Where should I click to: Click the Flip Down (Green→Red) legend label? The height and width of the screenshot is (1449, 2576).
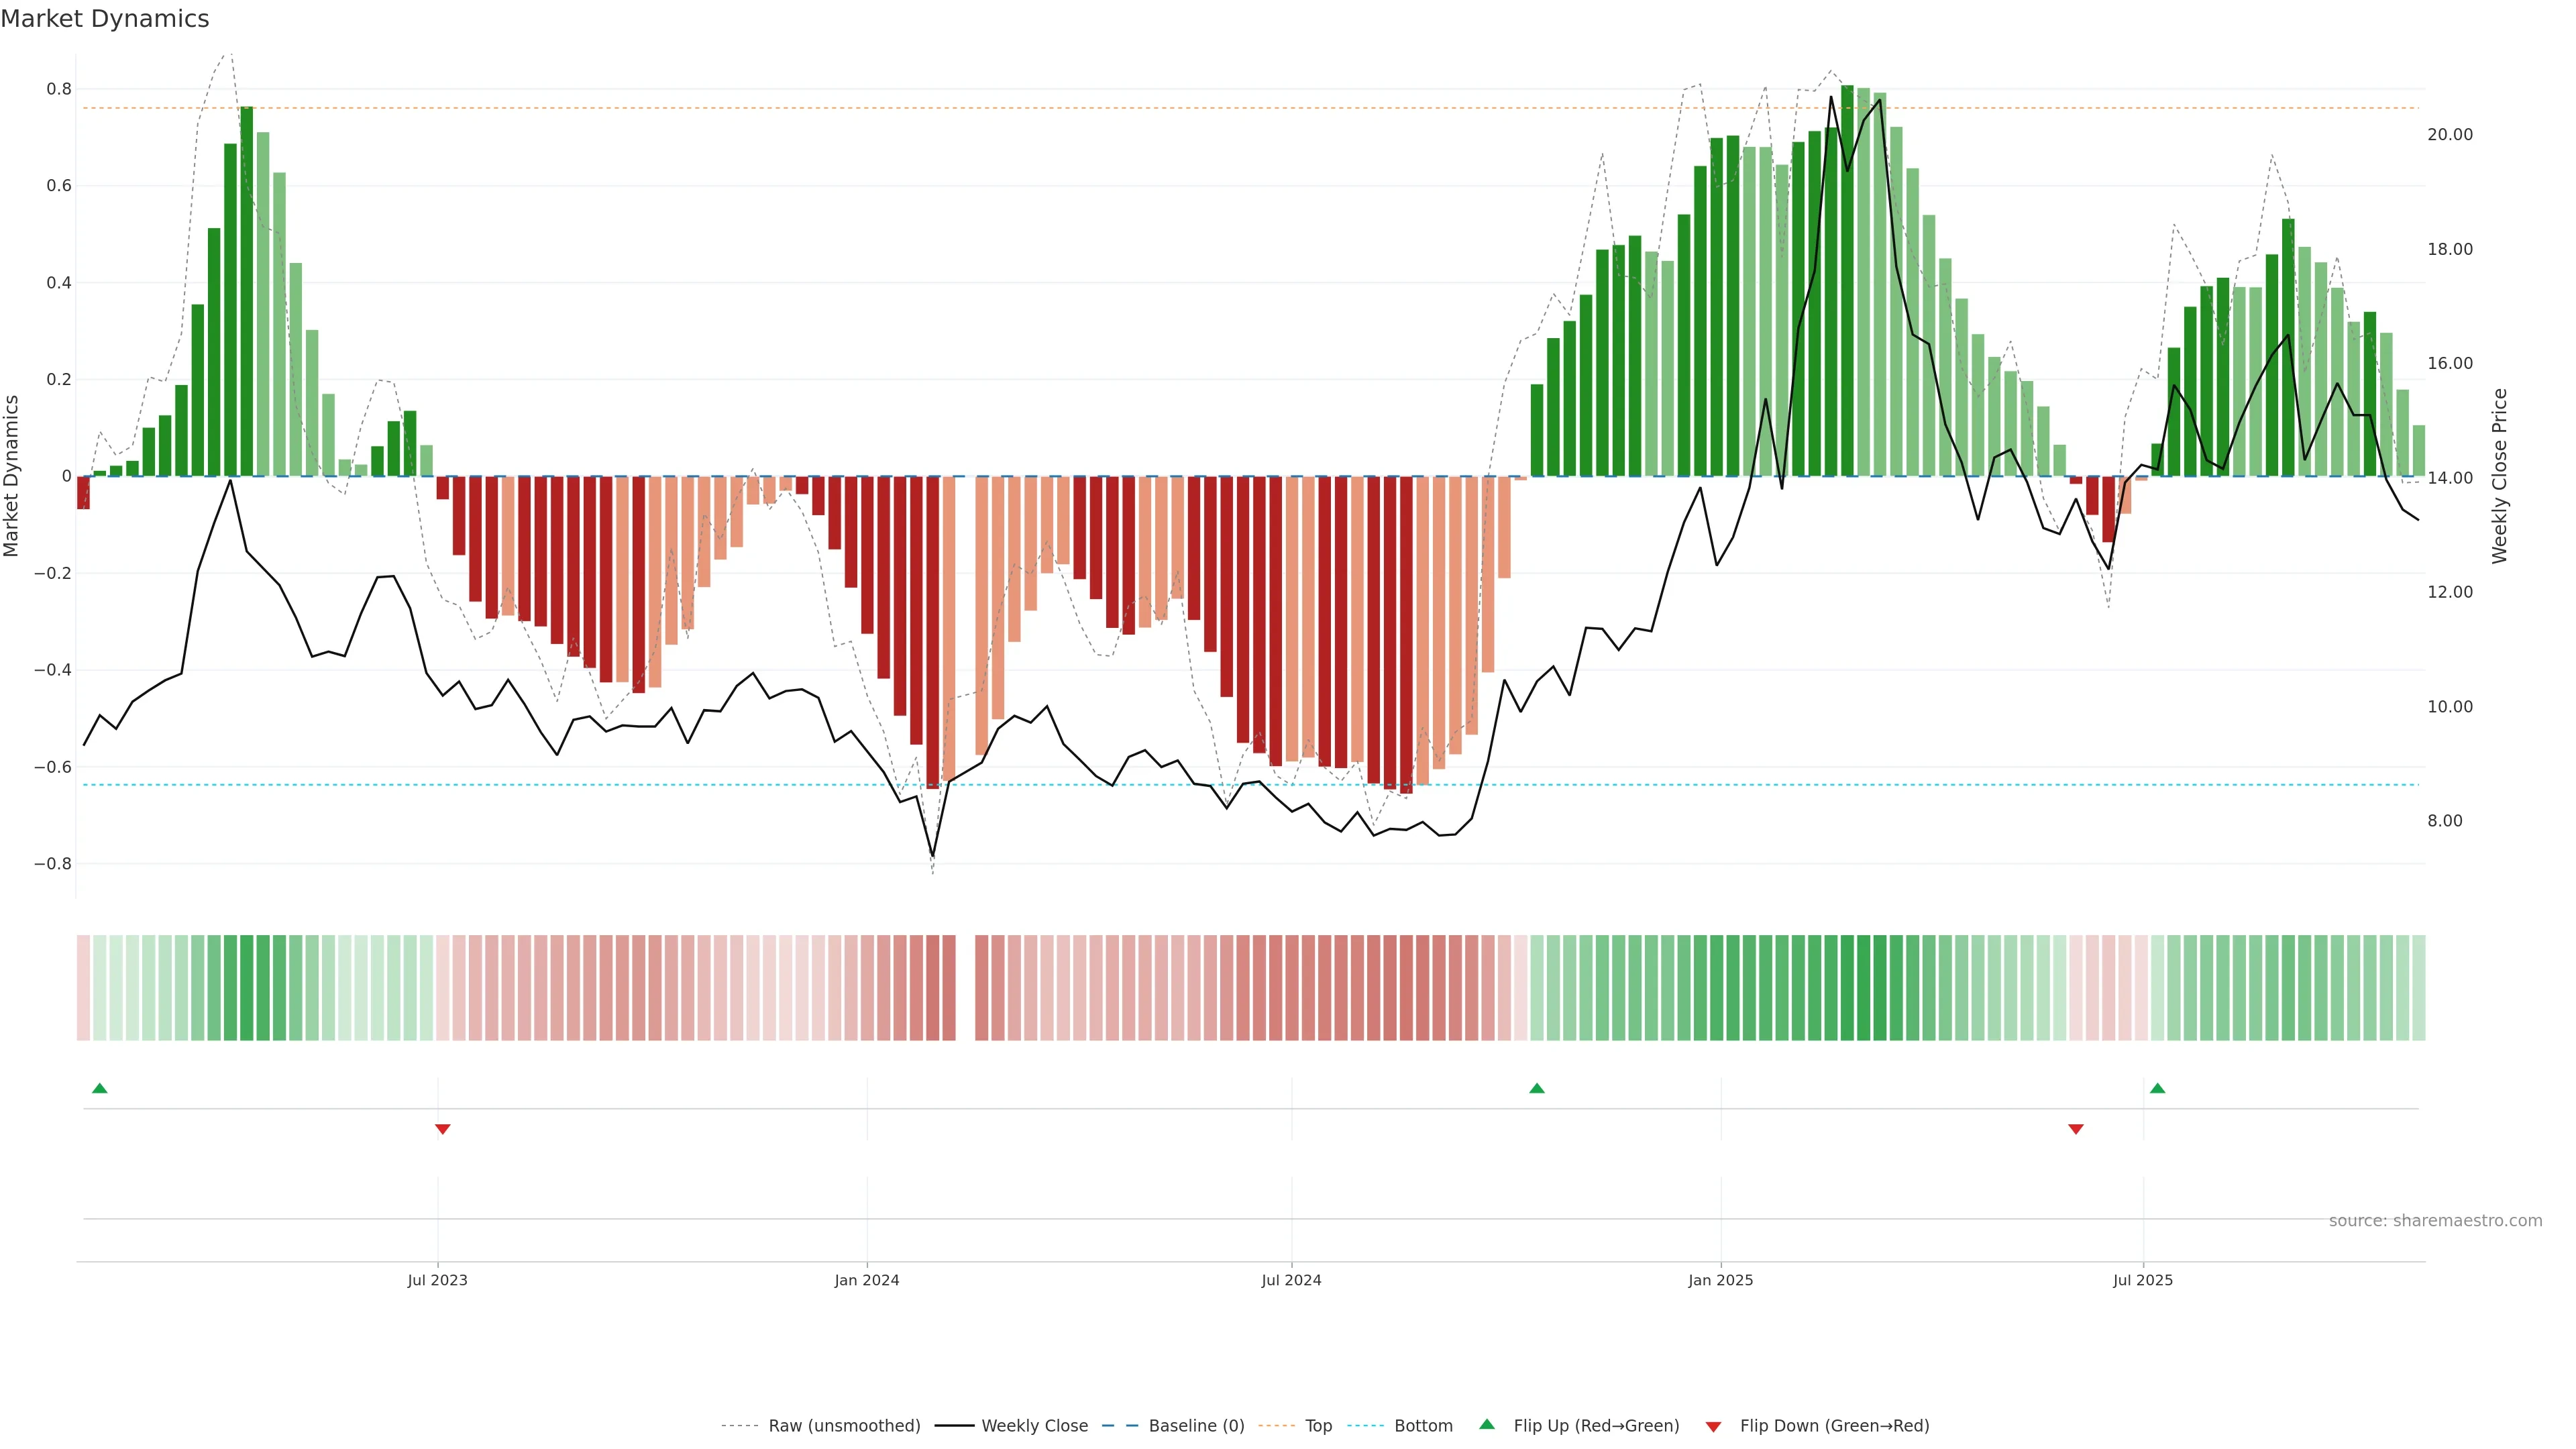[1834, 1426]
